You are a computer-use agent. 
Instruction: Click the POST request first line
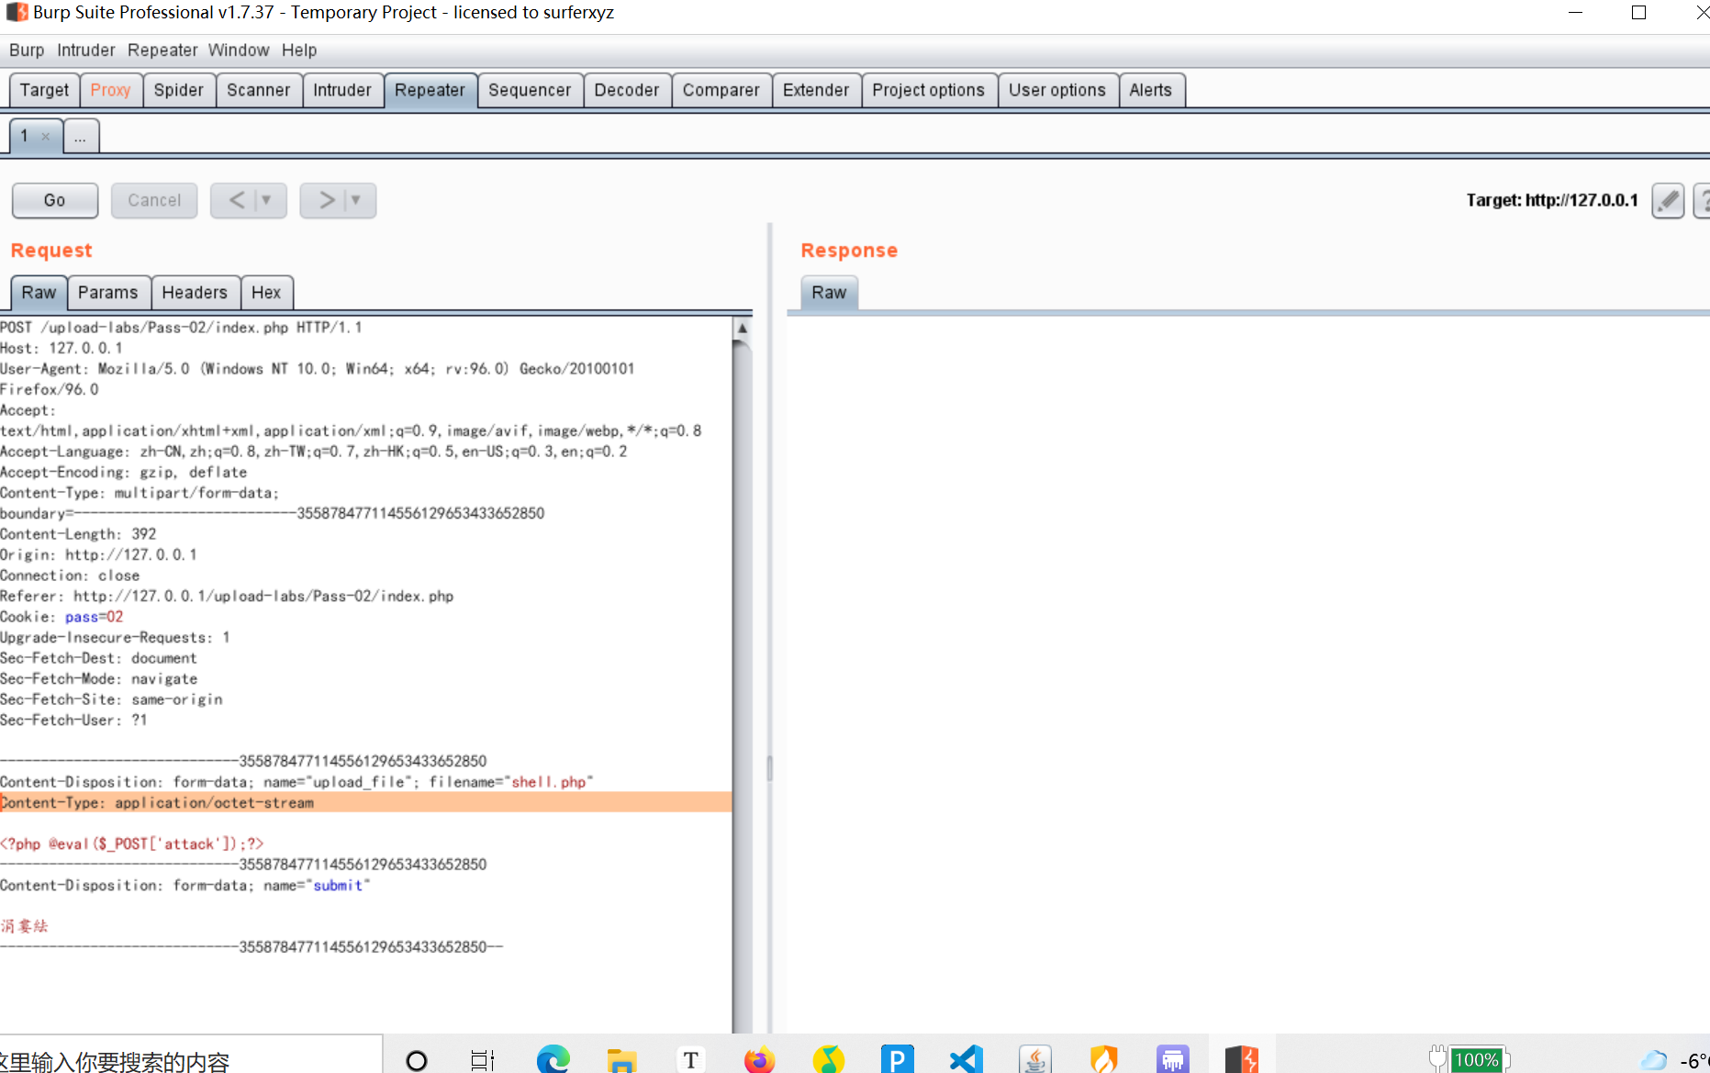(181, 328)
